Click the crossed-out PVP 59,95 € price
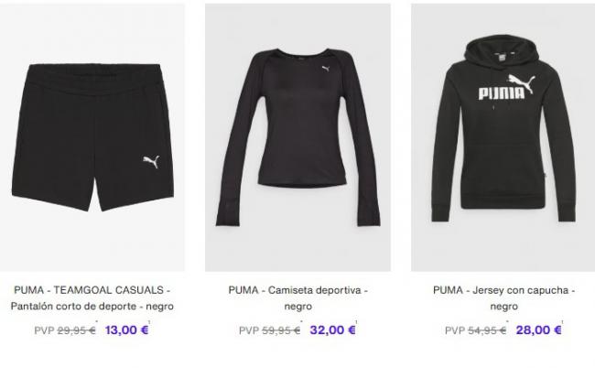The image size is (595, 368). [x=270, y=330]
